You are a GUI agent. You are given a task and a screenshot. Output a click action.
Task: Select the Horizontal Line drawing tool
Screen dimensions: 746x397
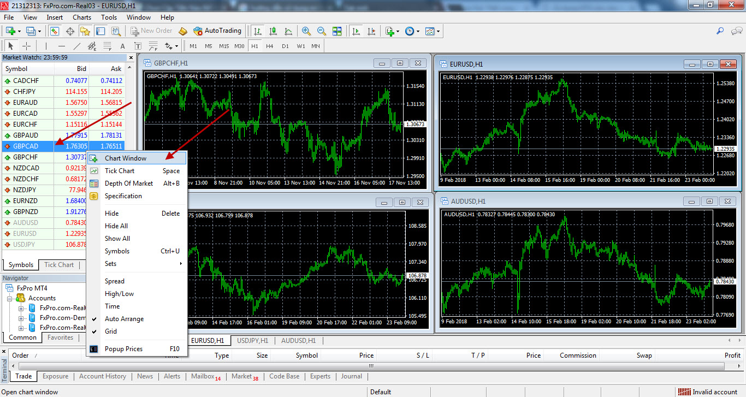61,46
